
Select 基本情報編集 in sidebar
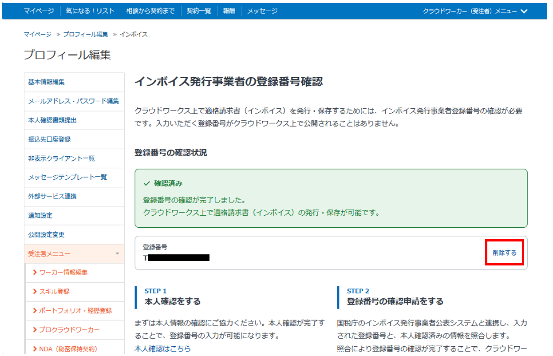[x=75, y=82]
